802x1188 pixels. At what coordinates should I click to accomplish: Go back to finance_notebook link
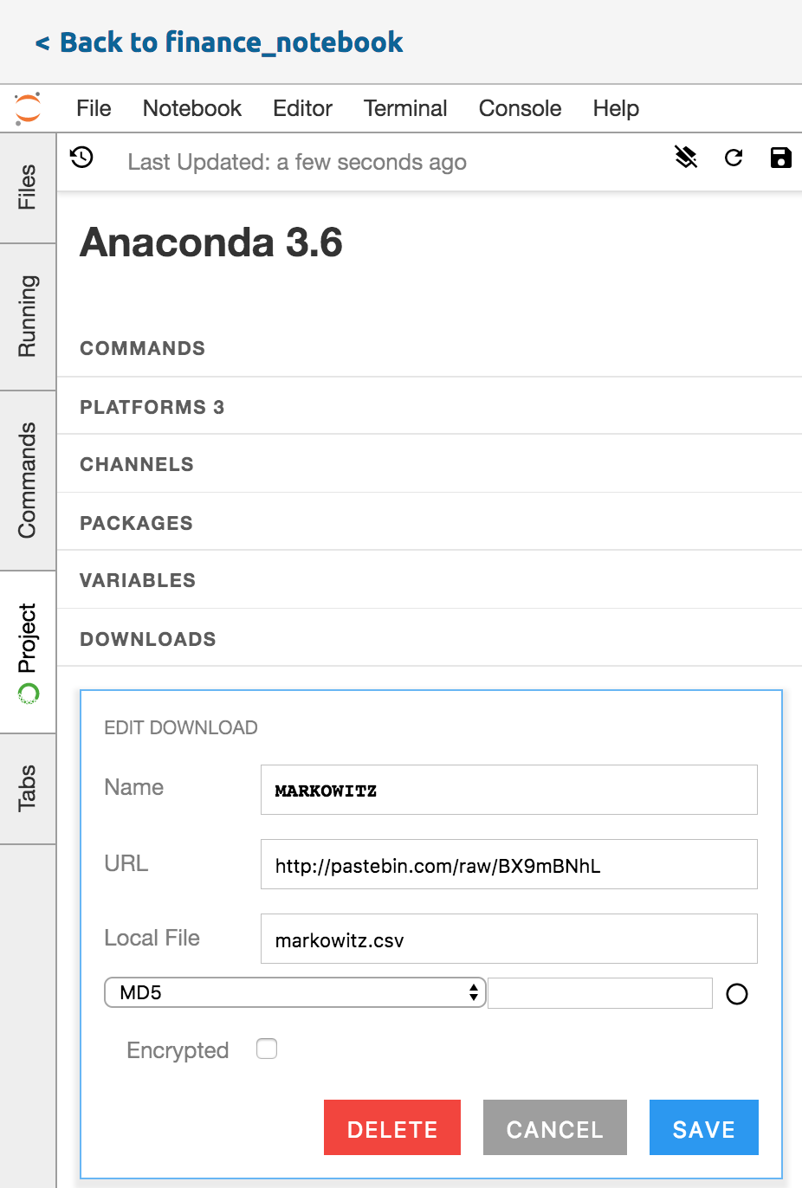click(219, 42)
